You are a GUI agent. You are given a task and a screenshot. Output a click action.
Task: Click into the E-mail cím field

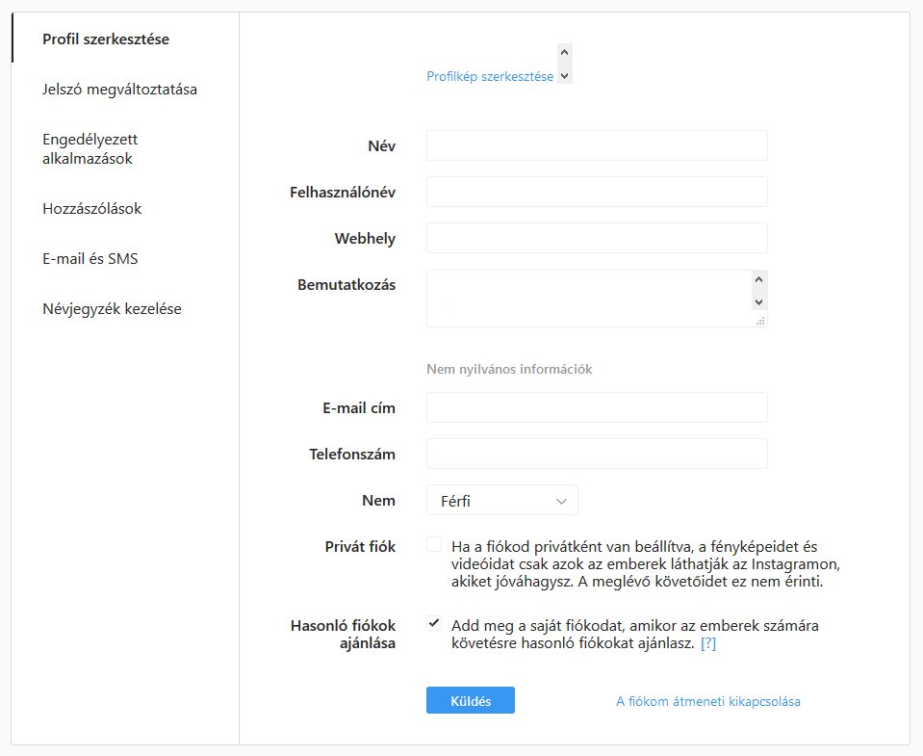tap(597, 407)
